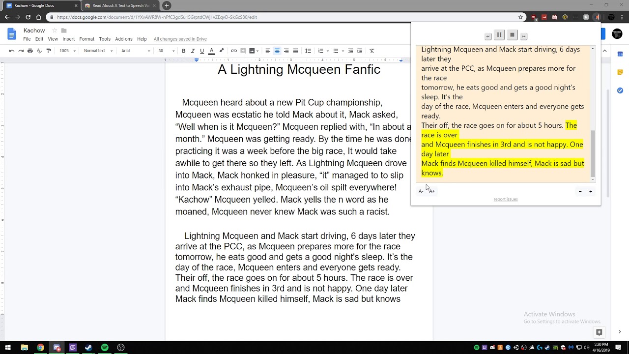Viewport: 629px width, 354px height.
Task: Set left text alignment
Action: click(x=268, y=51)
